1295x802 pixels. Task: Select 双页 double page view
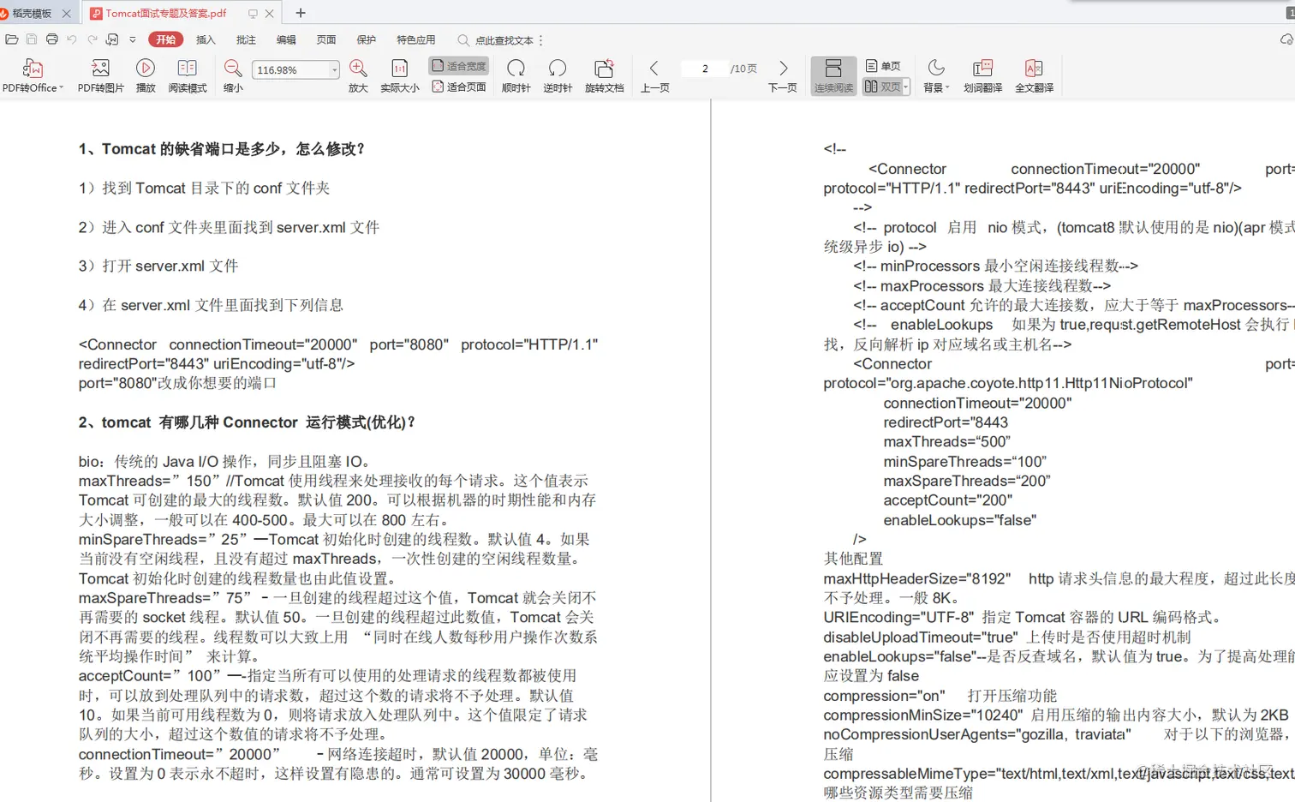(x=882, y=87)
